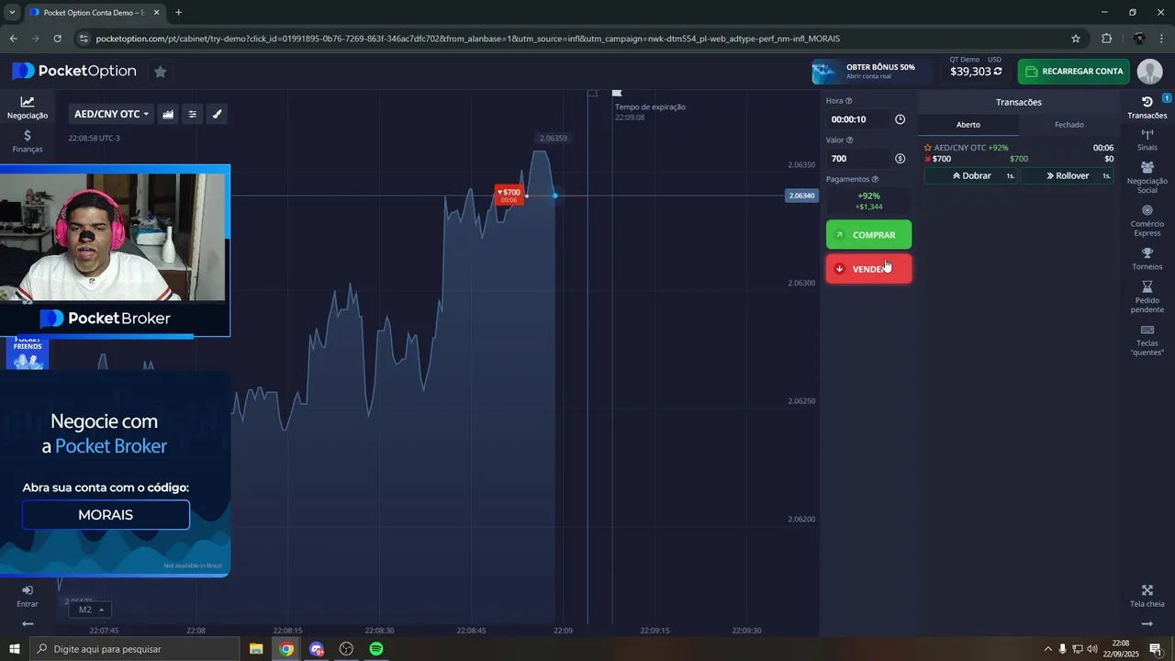Switch to the Aberto tab

968,125
